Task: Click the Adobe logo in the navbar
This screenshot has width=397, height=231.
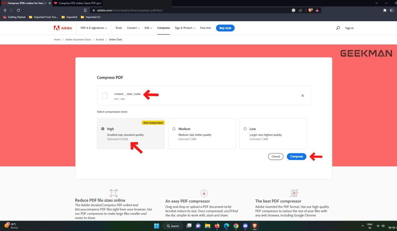Action: 62,28
